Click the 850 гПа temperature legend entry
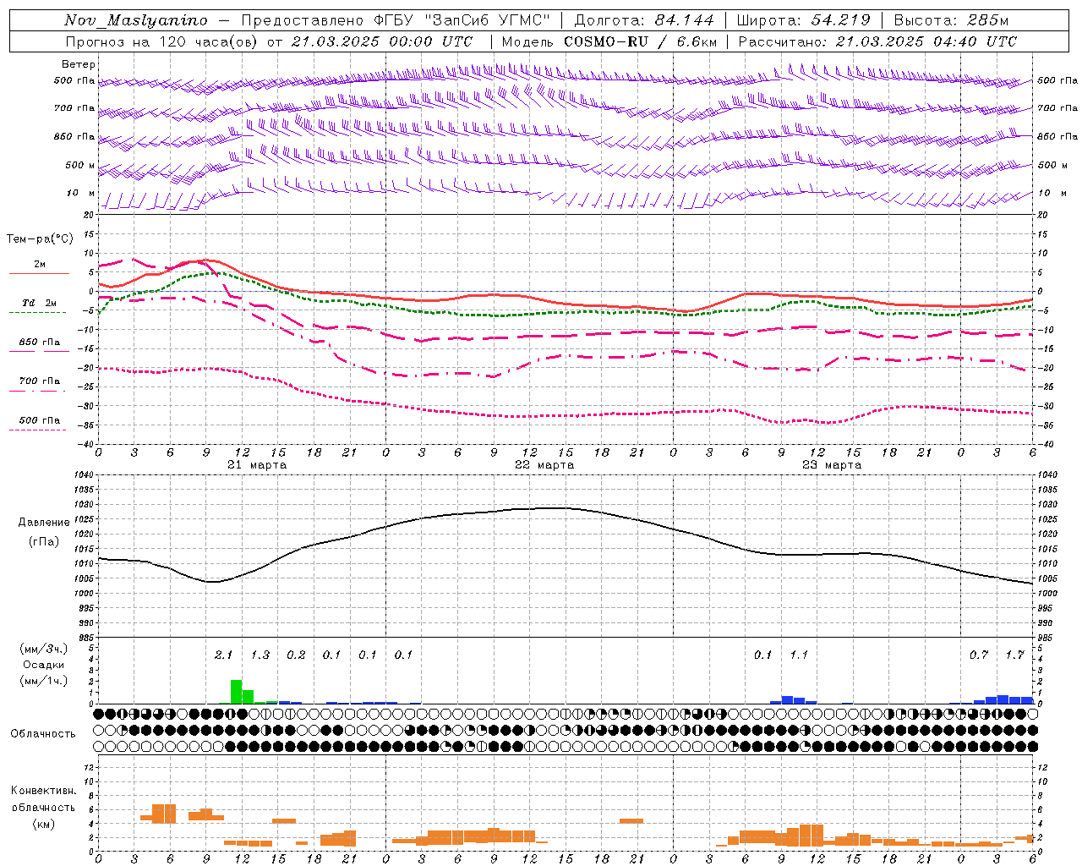The image size is (1082, 866). click(x=39, y=345)
